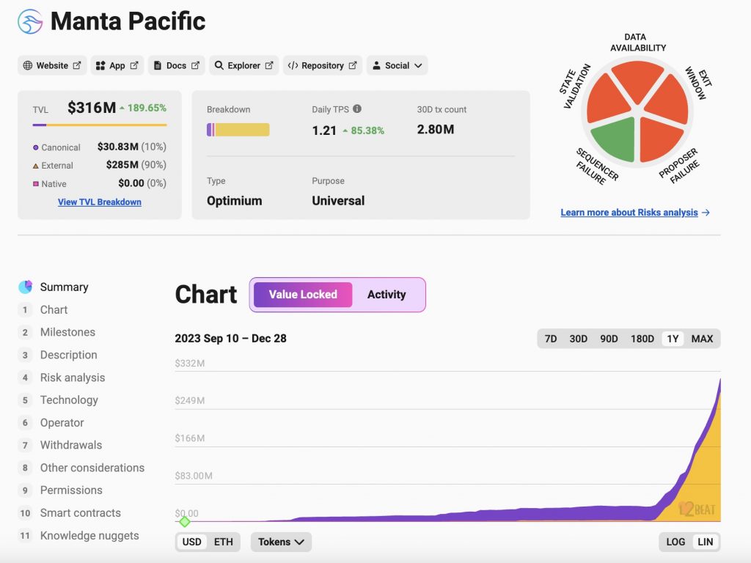Click the Exit Window risk slice
The image size is (751, 563).
[x=670, y=101]
